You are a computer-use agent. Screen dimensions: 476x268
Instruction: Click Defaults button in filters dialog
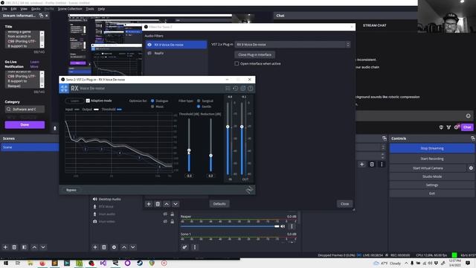pos(219,204)
